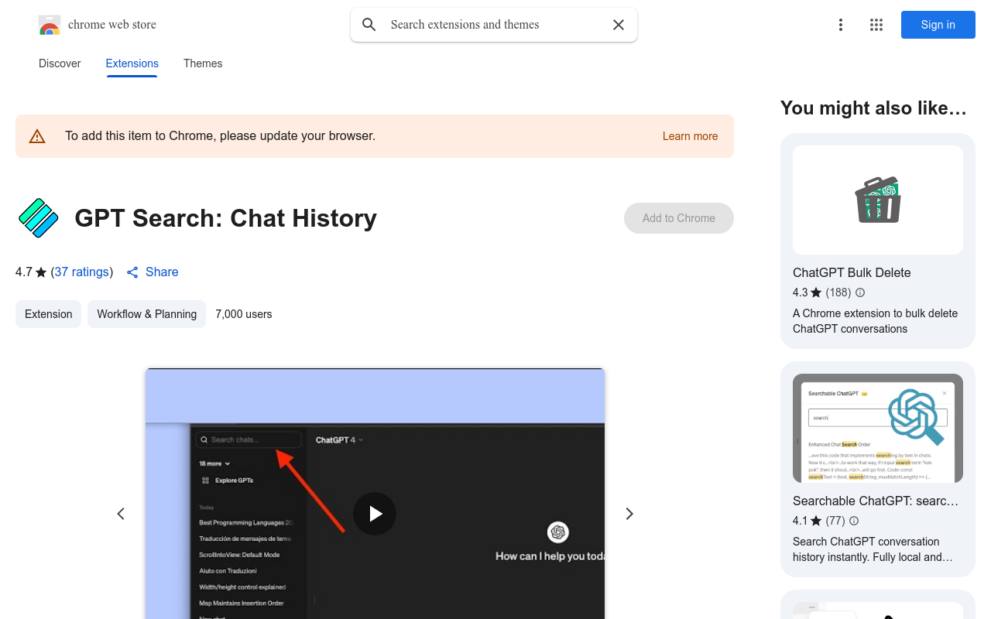Open the ChatGPT Bulk Delete title
The height and width of the screenshot is (619, 991).
[852, 272]
